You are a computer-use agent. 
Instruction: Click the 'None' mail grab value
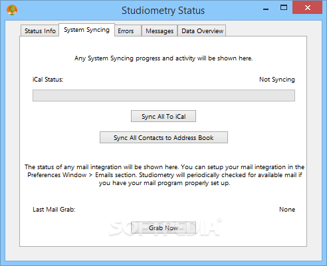pos(287,210)
